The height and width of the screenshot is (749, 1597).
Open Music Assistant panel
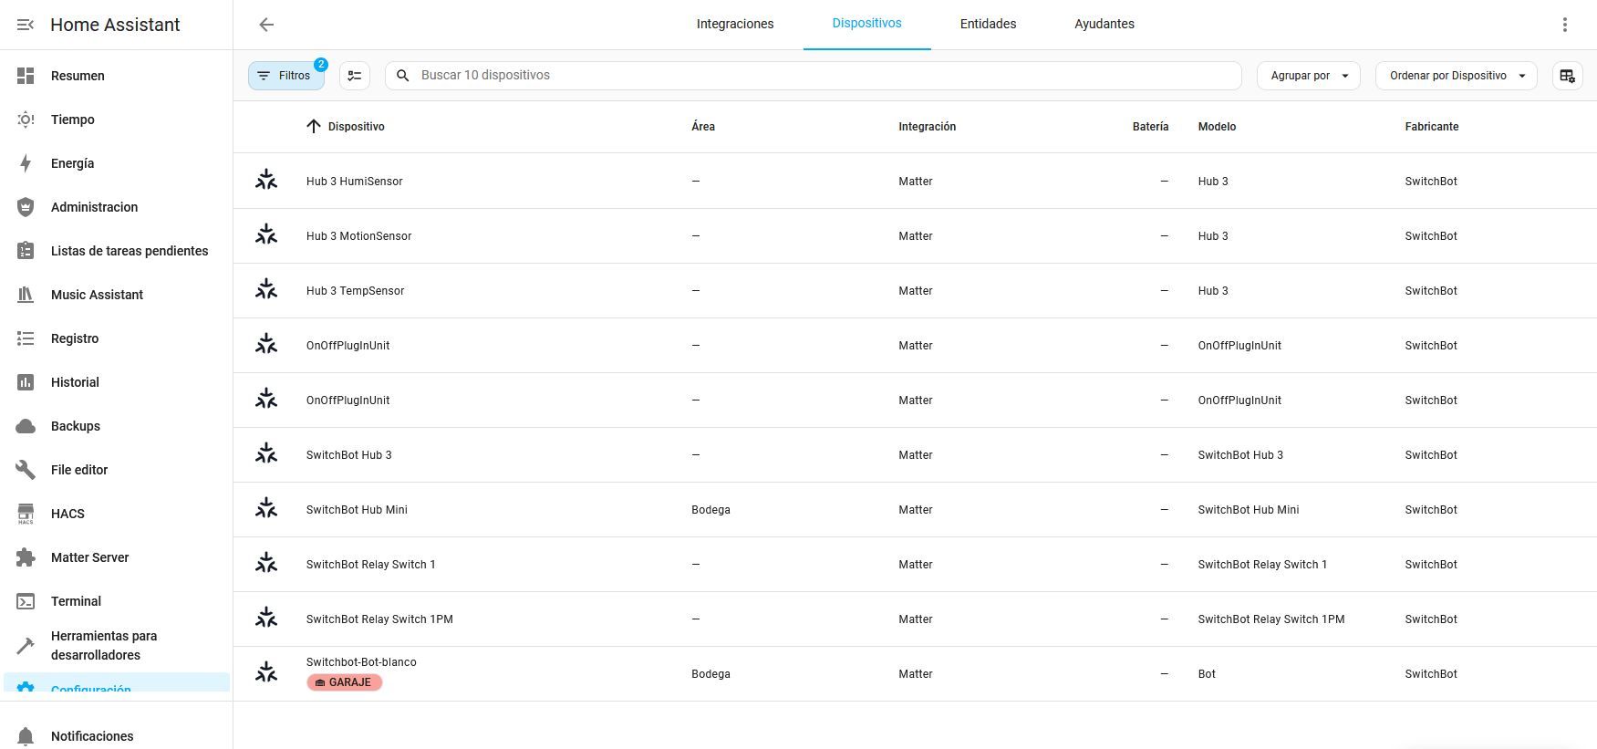click(117, 295)
